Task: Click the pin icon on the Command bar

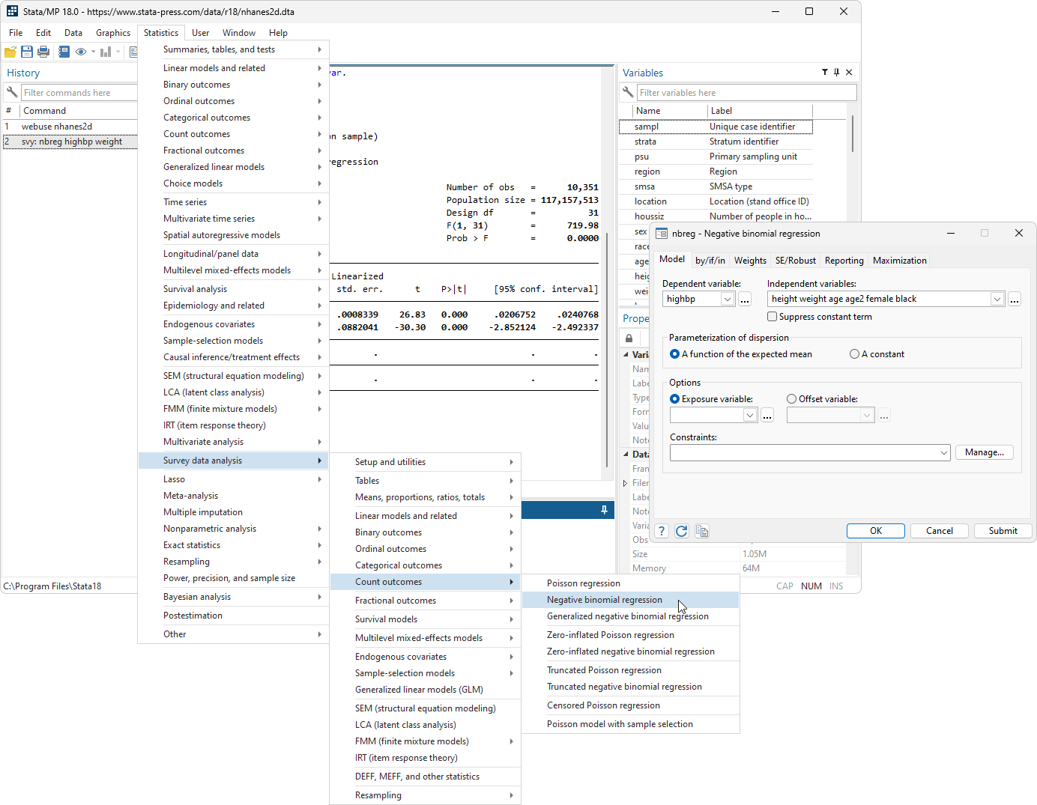Action: (x=604, y=510)
